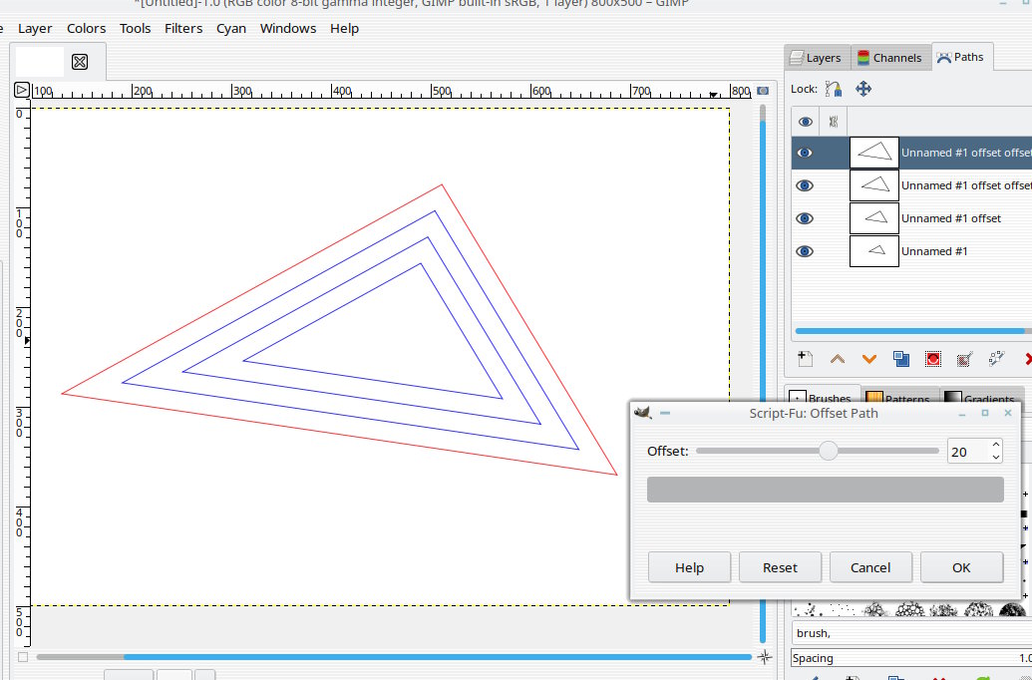1032x680 pixels.
Task: Hide the 'Unnamed #1 offset' path eye icon
Action: pos(805,218)
